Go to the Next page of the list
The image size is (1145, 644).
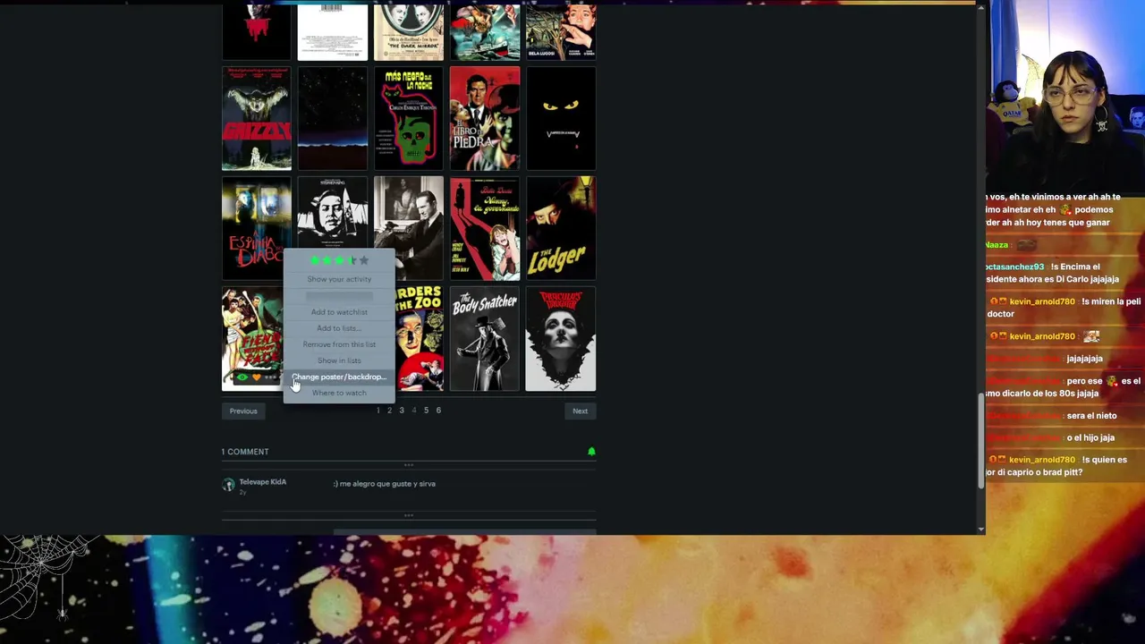pos(580,411)
